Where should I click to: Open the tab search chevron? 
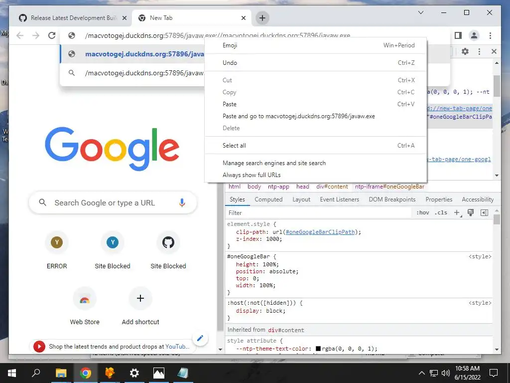[x=420, y=12]
